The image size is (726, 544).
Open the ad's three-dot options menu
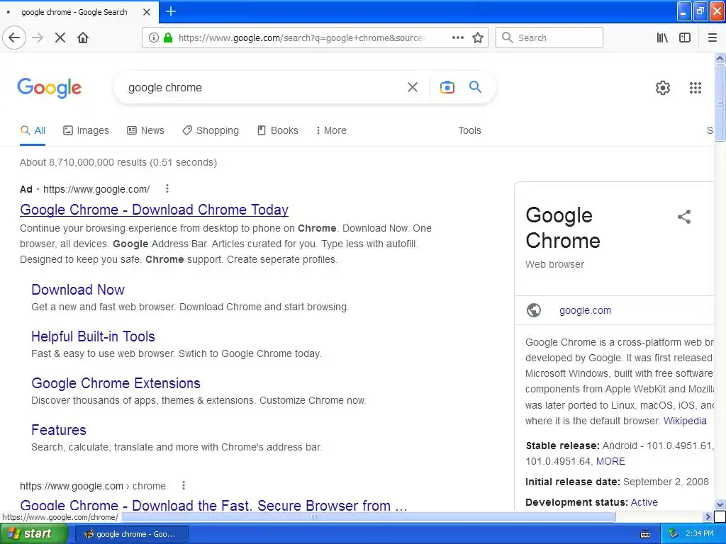[167, 188]
